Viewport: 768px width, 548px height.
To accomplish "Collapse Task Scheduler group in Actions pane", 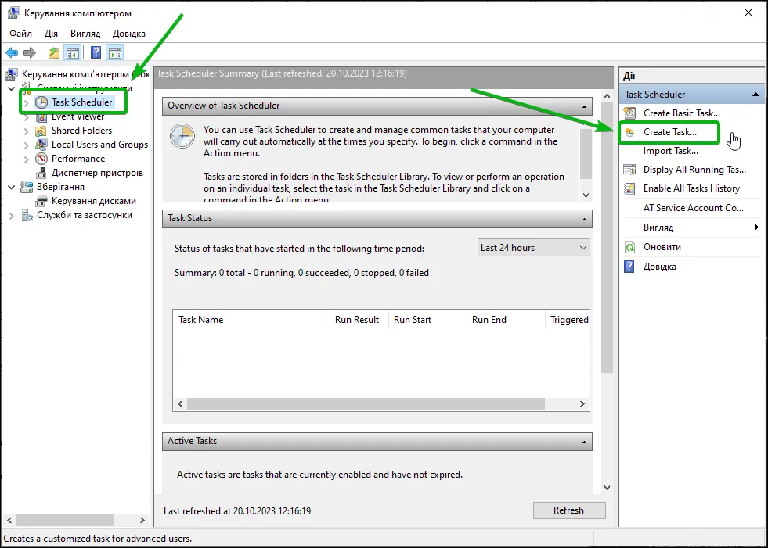I will pyautogui.click(x=755, y=95).
